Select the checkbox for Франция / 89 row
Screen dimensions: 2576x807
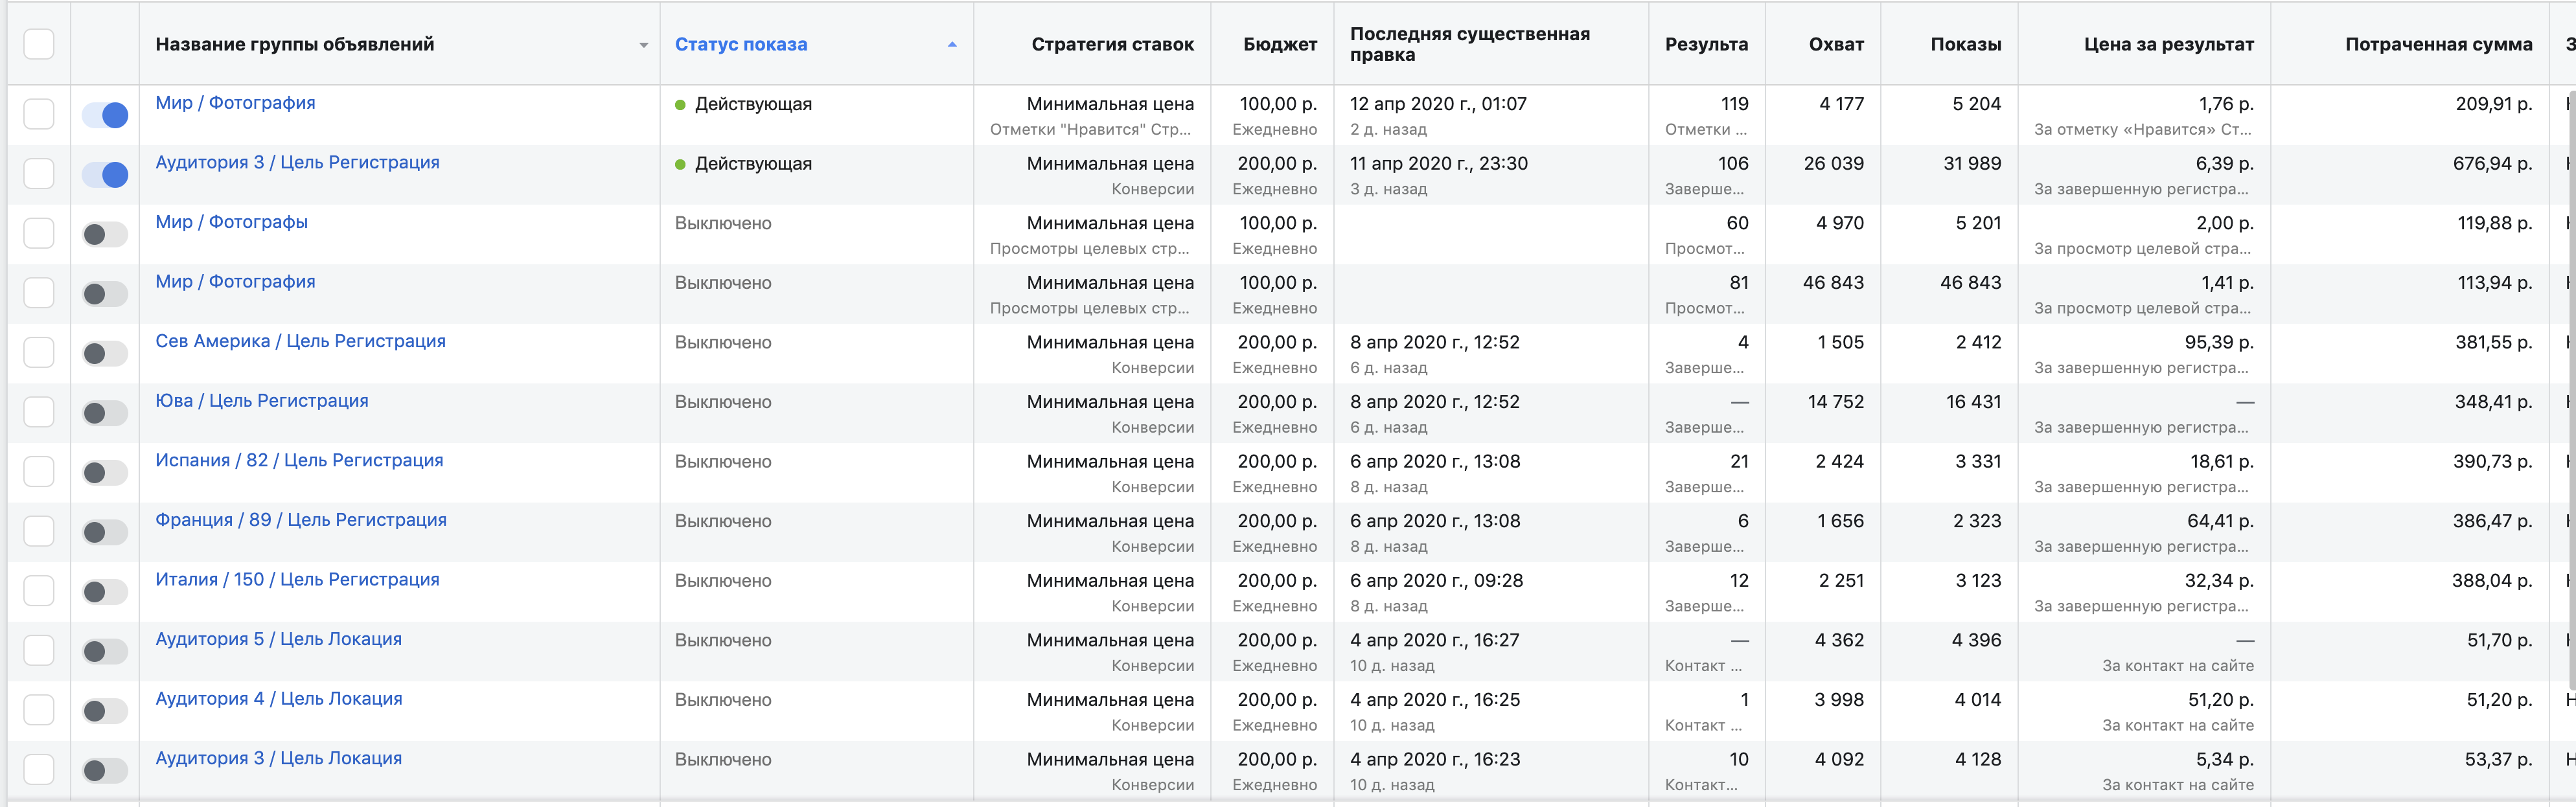coord(39,532)
